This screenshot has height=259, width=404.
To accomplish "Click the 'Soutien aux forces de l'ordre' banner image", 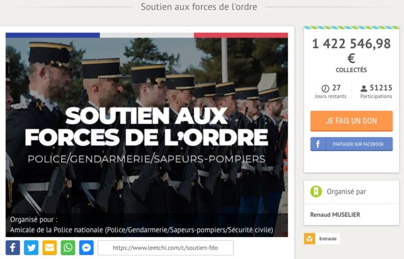I will point(147,135).
